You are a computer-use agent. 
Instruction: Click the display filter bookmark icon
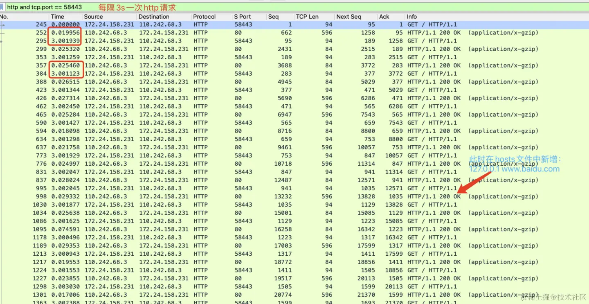2,7
